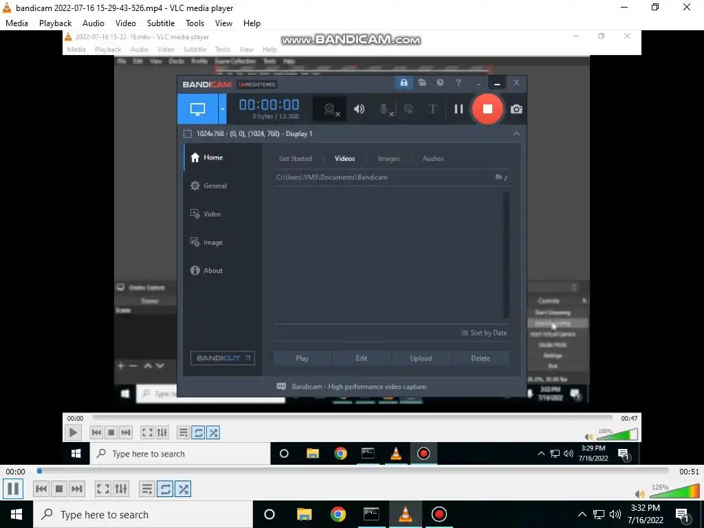
Task: Mute audio via speaker icon near 125% volume
Action: 640,494
